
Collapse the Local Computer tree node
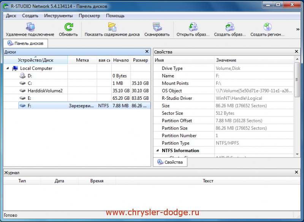[8, 68]
